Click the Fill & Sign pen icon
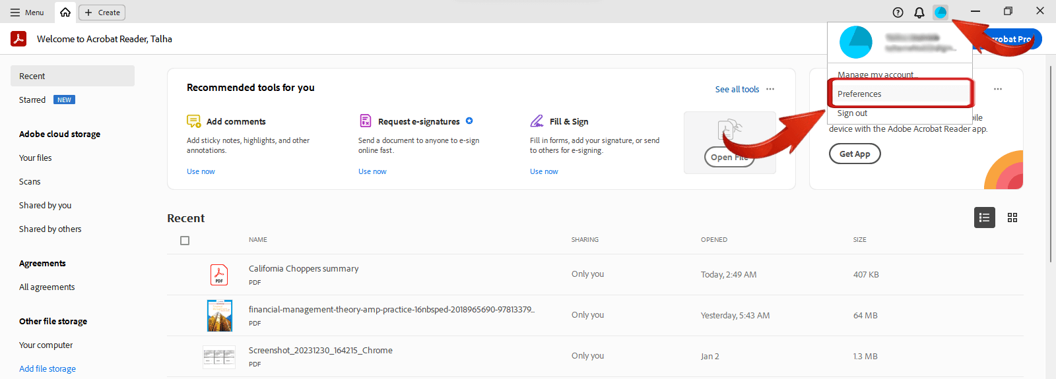 (537, 121)
